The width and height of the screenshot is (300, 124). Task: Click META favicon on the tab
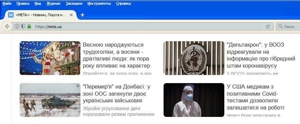click(x=11, y=15)
